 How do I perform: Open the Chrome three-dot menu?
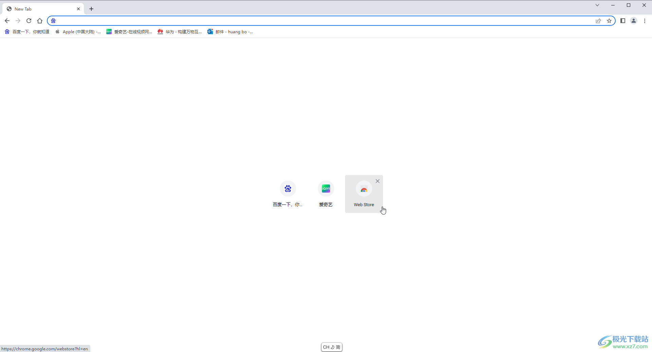tap(645, 21)
